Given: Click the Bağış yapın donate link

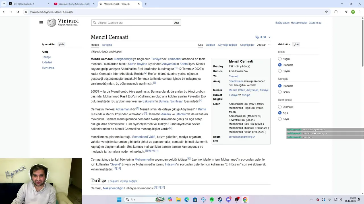Looking at the screenshot, I should tap(282, 23).
